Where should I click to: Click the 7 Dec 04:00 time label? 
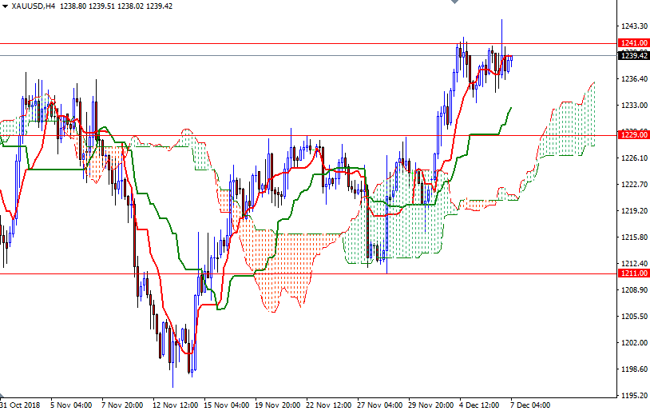point(529,405)
